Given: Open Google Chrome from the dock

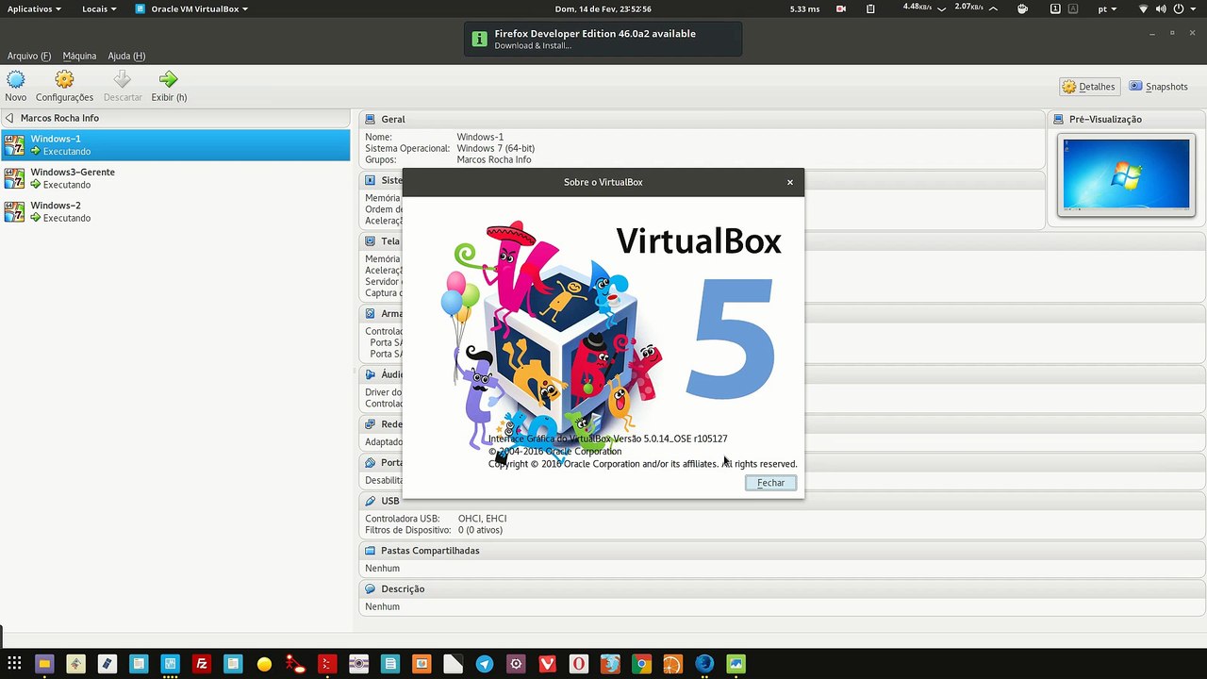Looking at the screenshot, I should [641, 664].
